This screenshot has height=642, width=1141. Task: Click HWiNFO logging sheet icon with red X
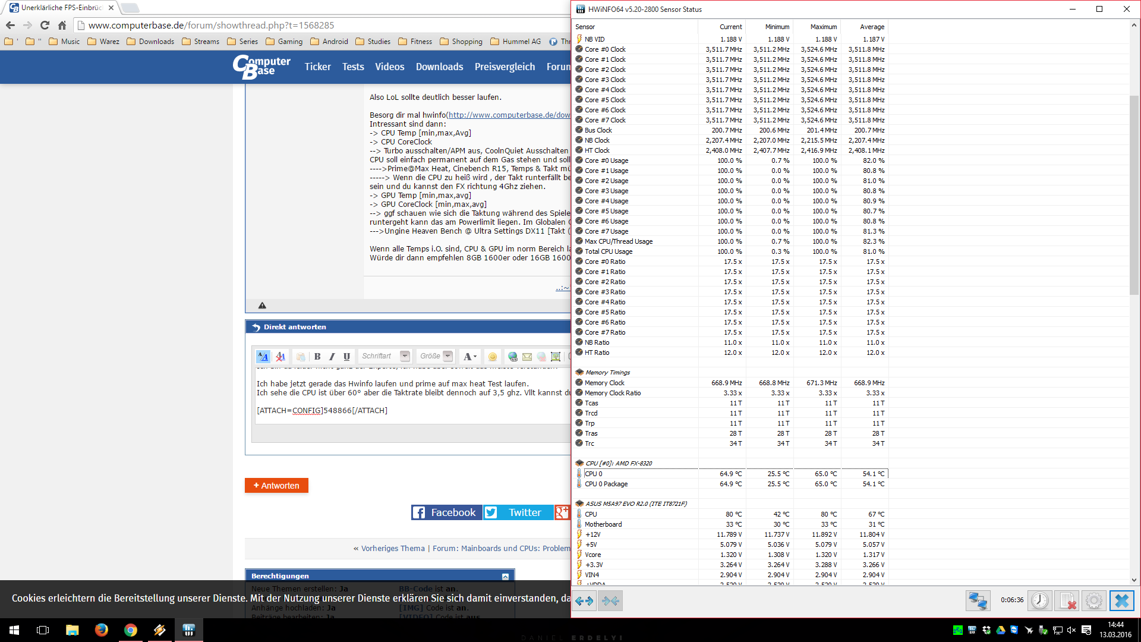(1067, 601)
